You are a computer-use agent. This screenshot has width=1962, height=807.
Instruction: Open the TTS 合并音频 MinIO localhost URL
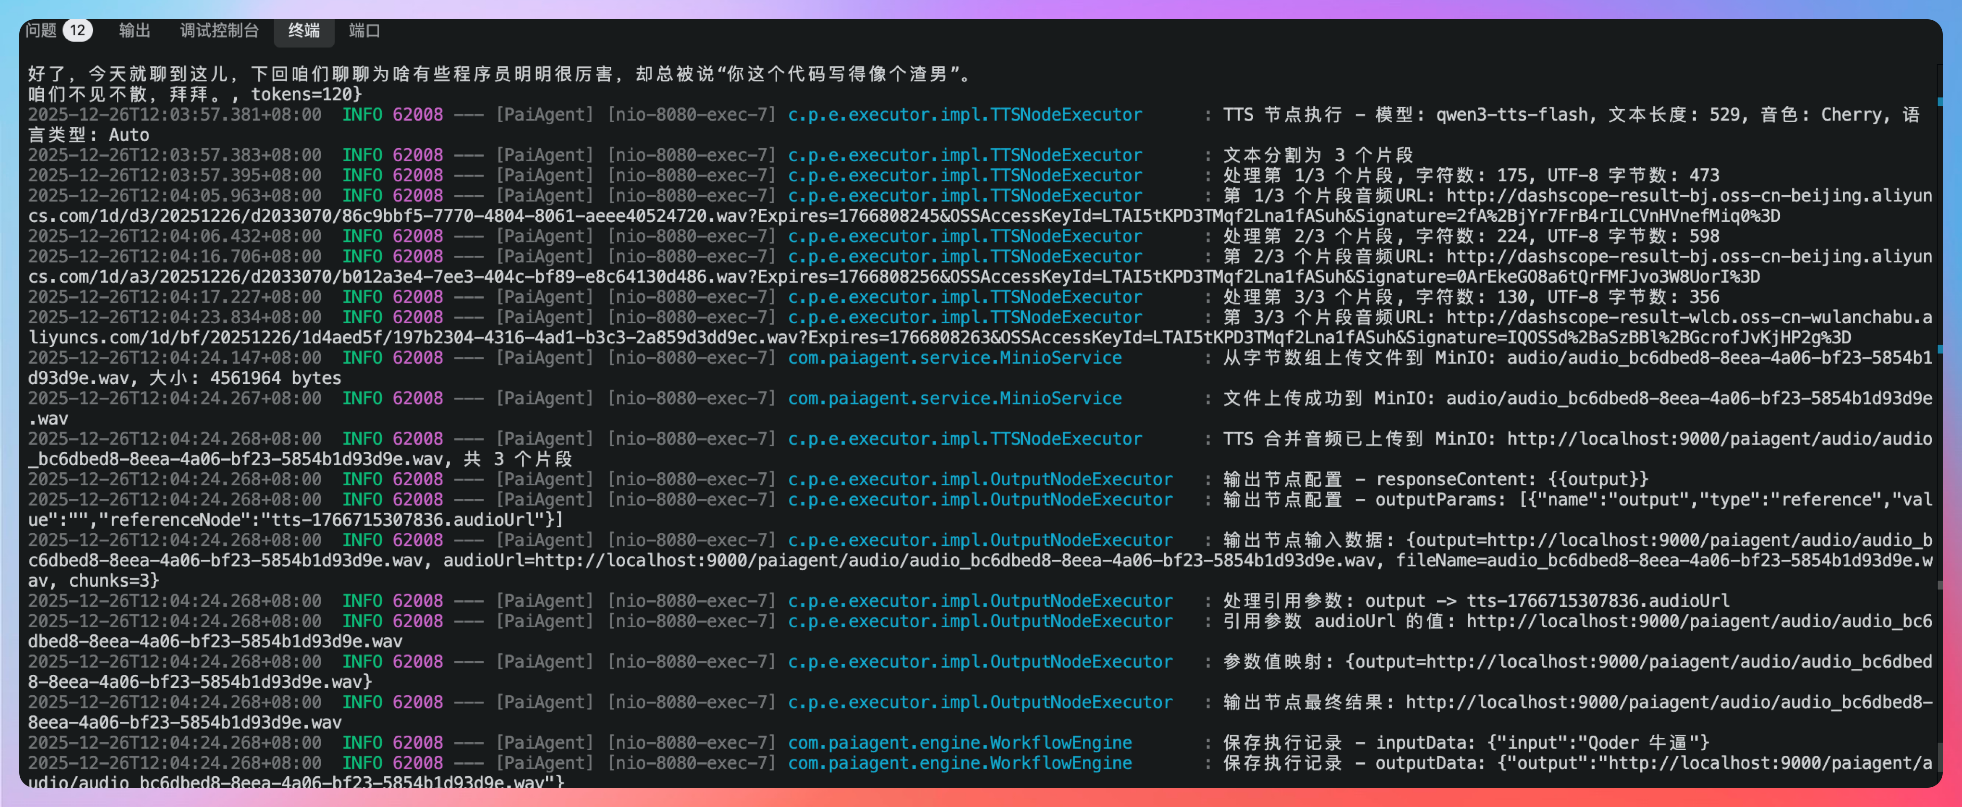click(x=1718, y=439)
